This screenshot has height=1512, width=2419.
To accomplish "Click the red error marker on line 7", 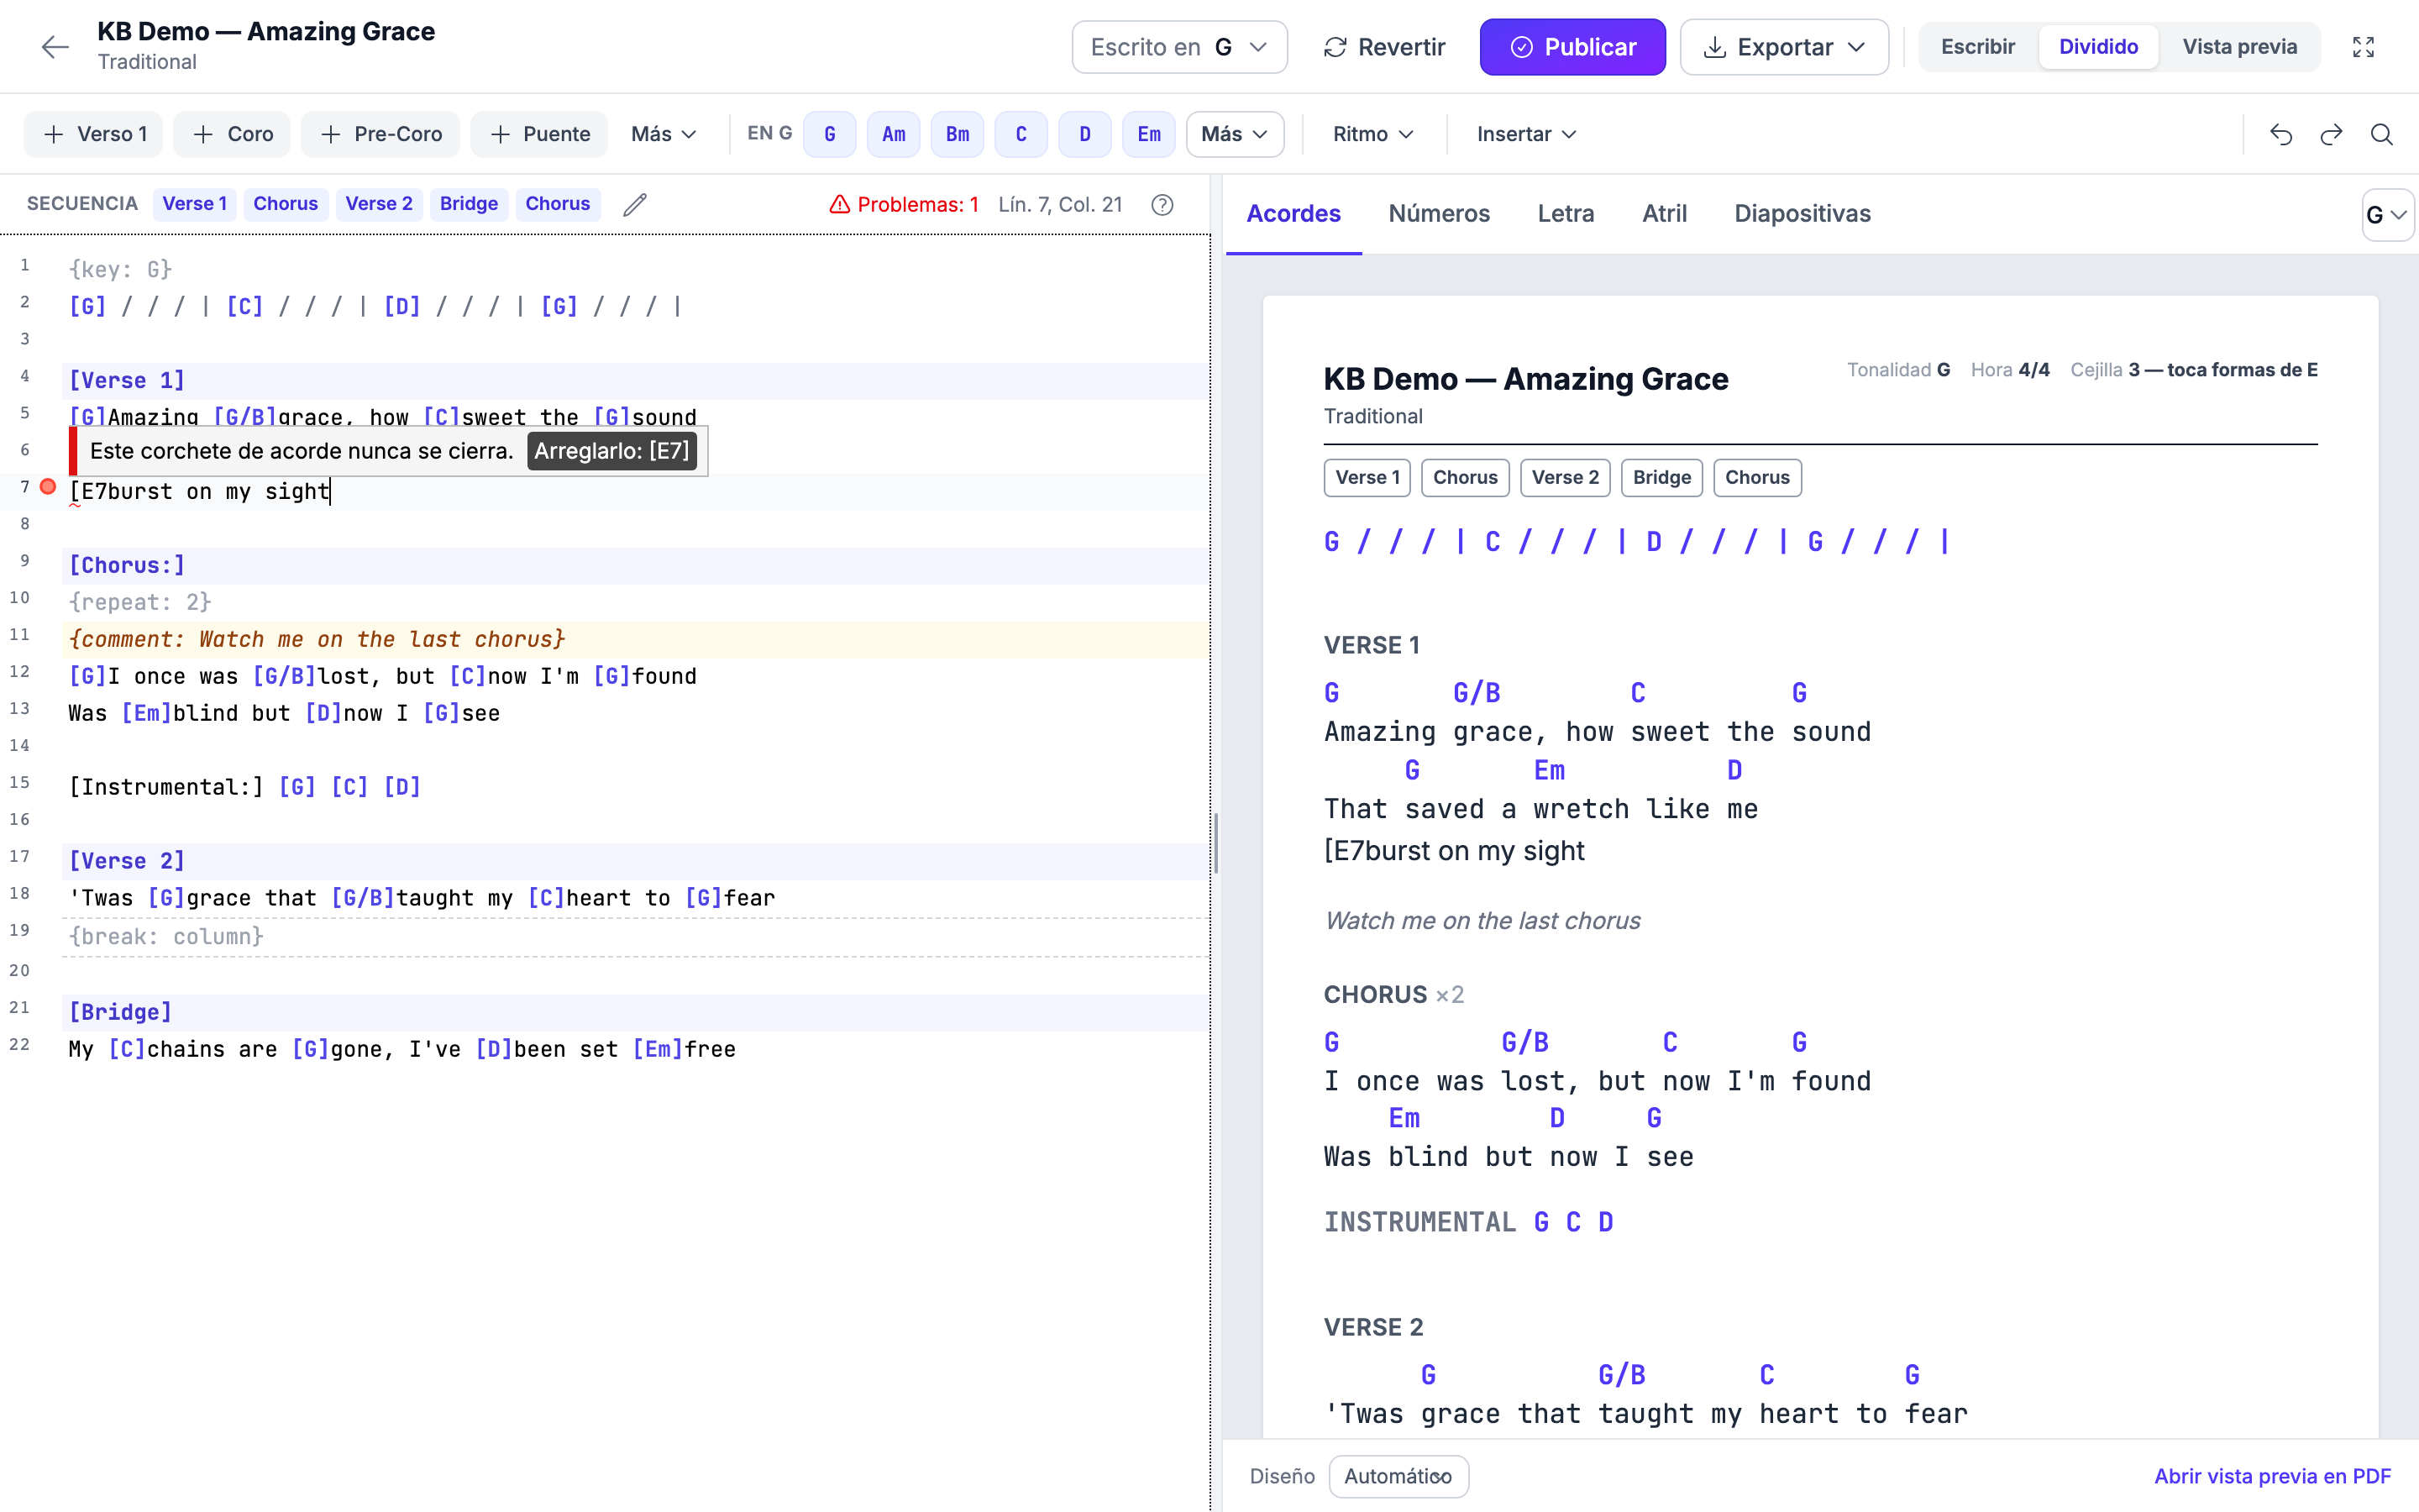I will pyautogui.click(x=48, y=487).
